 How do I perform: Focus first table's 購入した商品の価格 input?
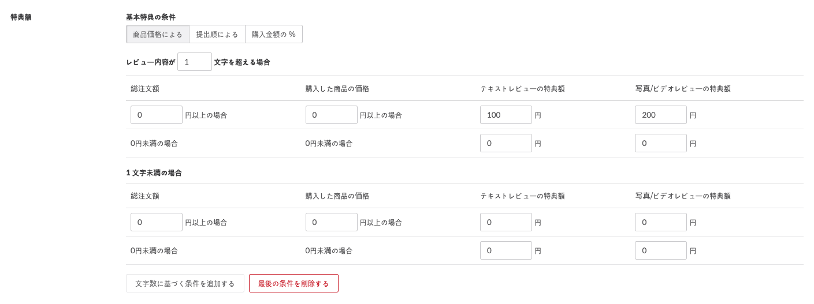tap(332, 115)
